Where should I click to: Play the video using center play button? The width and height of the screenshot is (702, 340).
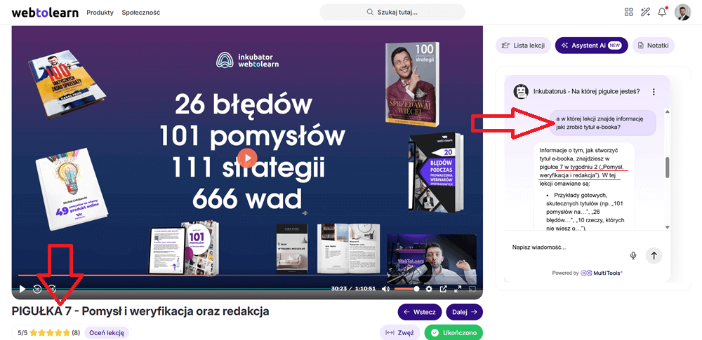pyautogui.click(x=246, y=158)
